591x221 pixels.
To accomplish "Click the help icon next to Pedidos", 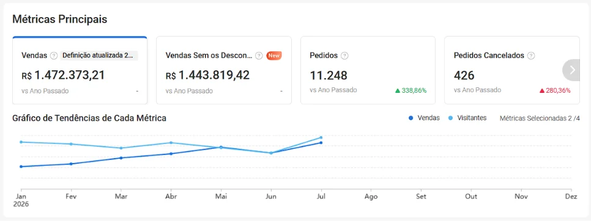I will pyautogui.click(x=344, y=56).
